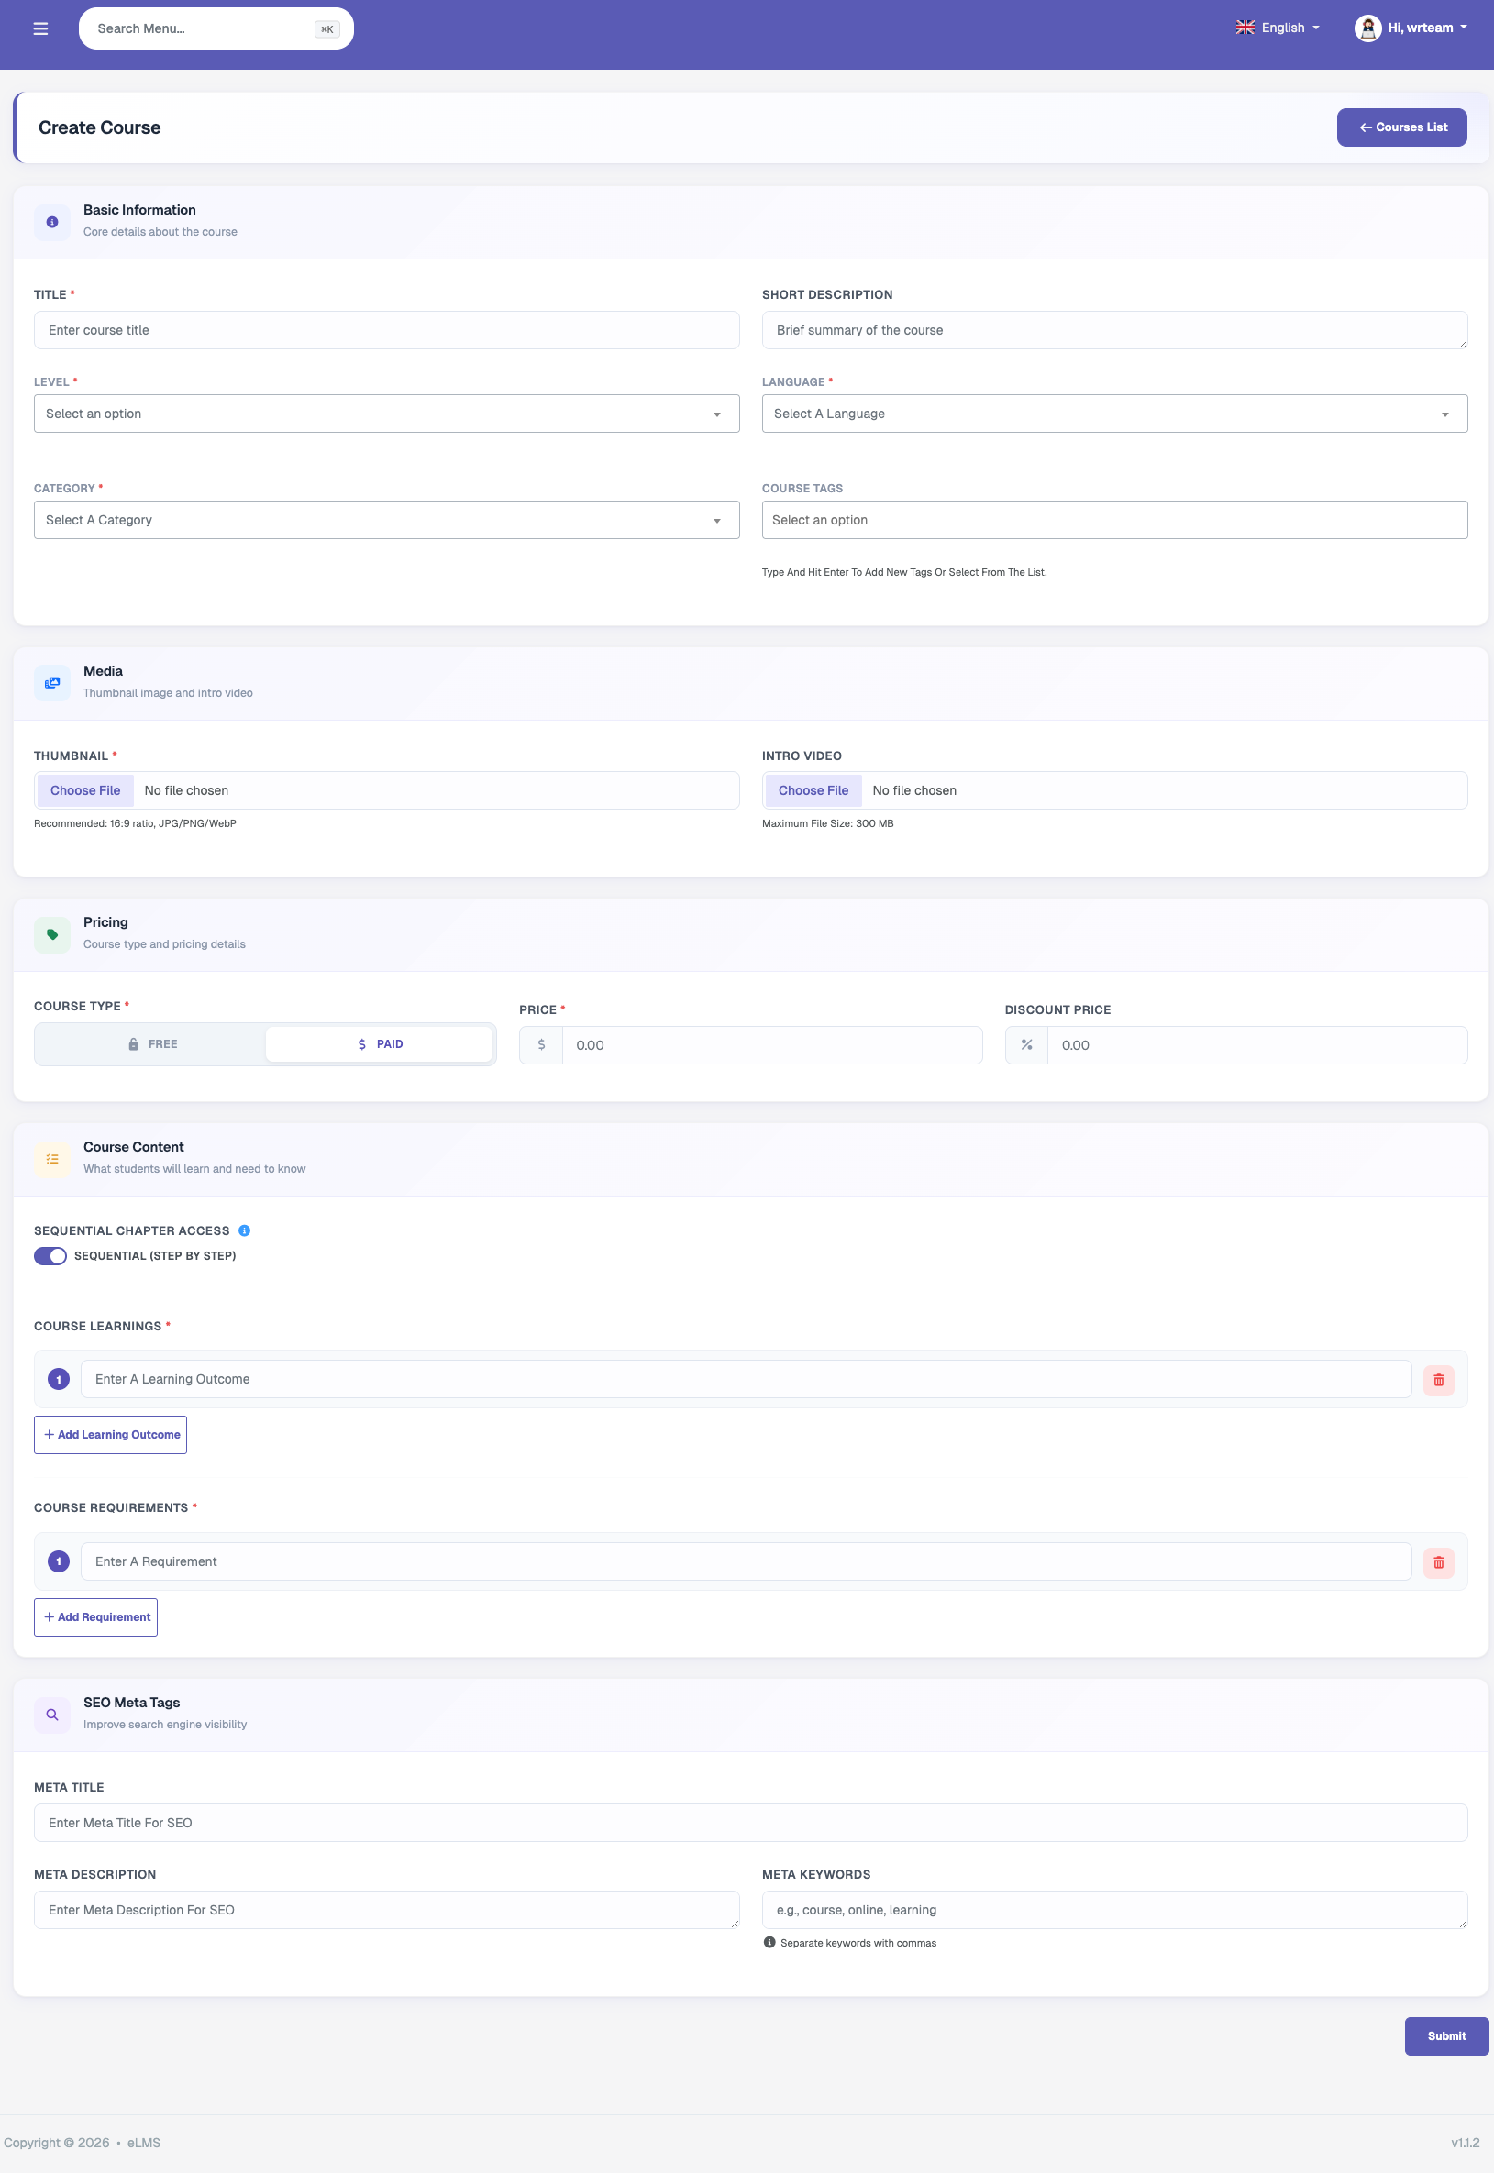The height and width of the screenshot is (2173, 1494).
Task: Click the Copyright 2026 eLMS footer text
Action: pyautogui.click(x=83, y=2142)
